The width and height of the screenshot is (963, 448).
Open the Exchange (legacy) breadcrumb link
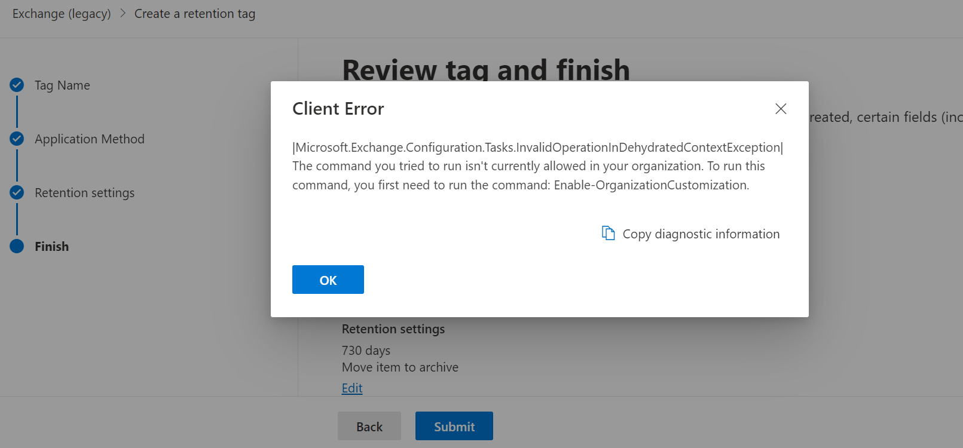coord(62,14)
